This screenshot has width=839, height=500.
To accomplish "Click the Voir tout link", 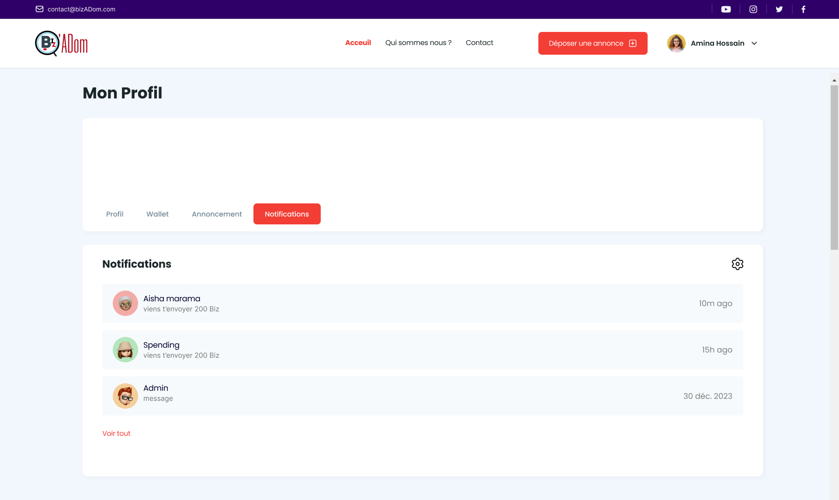I will point(116,433).
